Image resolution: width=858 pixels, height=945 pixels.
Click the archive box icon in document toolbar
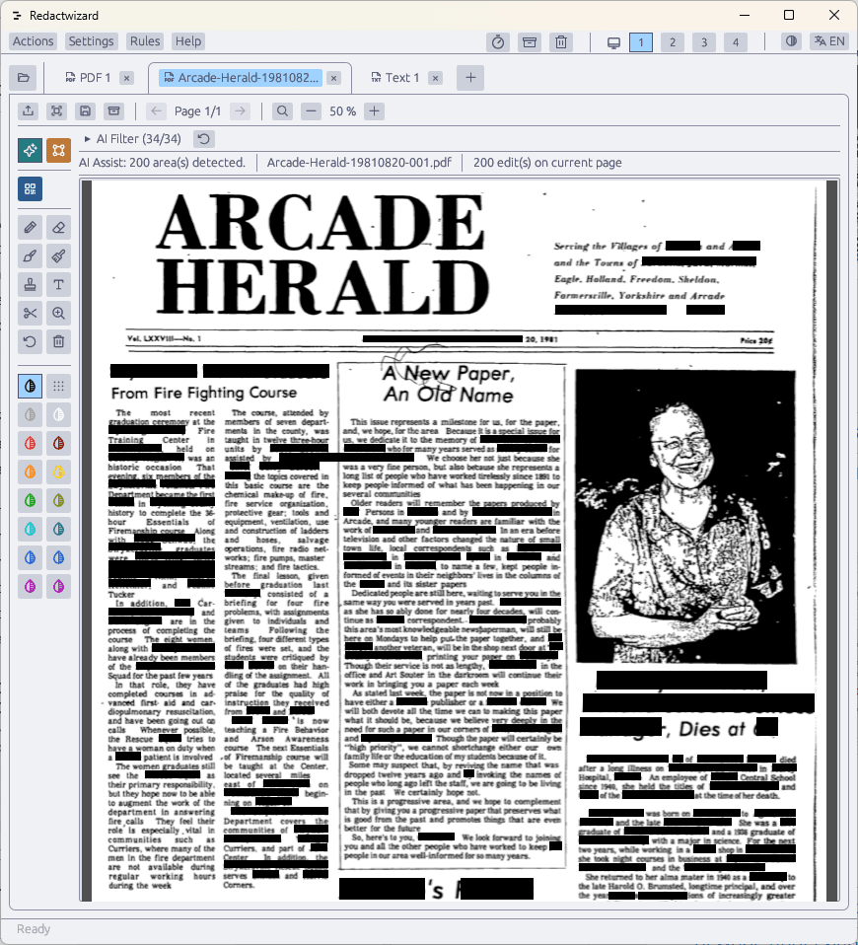coord(113,110)
